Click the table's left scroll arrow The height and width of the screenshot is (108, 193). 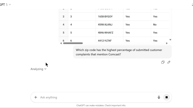(61, 43)
